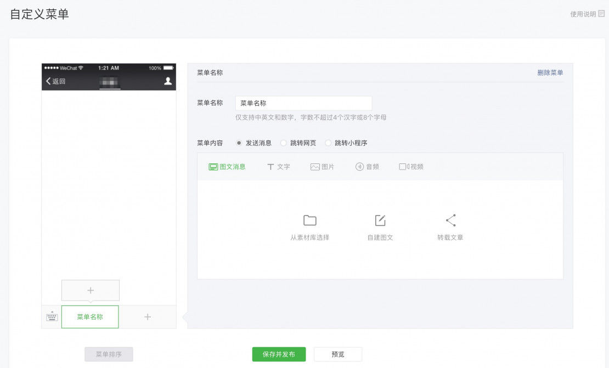Choose the 图片 image message type
The image size is (609, 368).
click(x=323, y=166)
